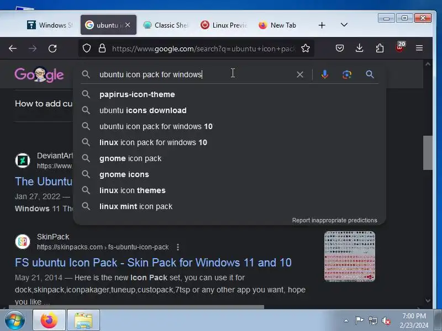Open the Pocket save icon

pyautogui.click(x=340, y=49)
